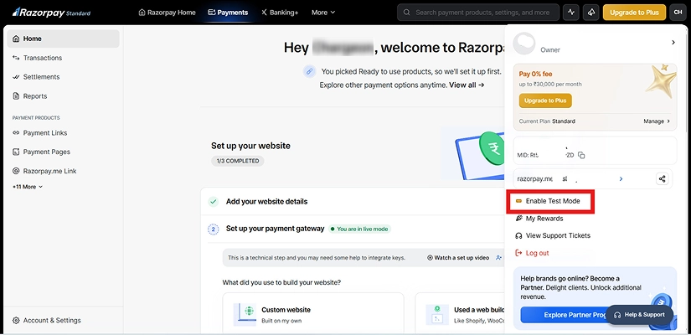Viewport: 691px width, 335px height.
Task: Click the Manage plan chevron link
Action: tap(657, 121)
